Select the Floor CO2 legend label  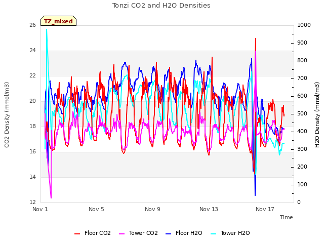pyautogui.click(x=98, y=233)
